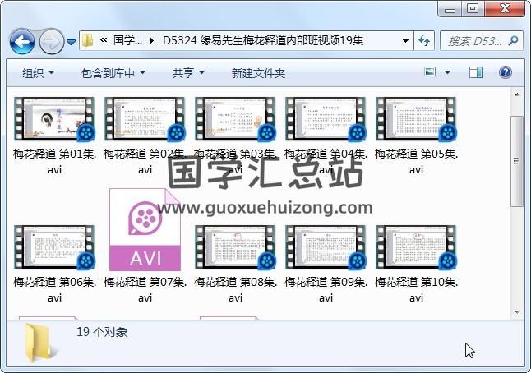Select the 梅花释道 第09集 video thumbnail
This screenshot has width=531, height=373.
pos(326,247)
